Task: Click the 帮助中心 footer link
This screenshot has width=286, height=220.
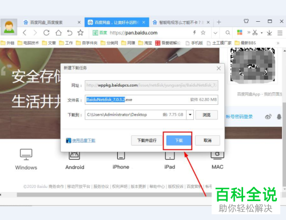Action: [157, 186]
